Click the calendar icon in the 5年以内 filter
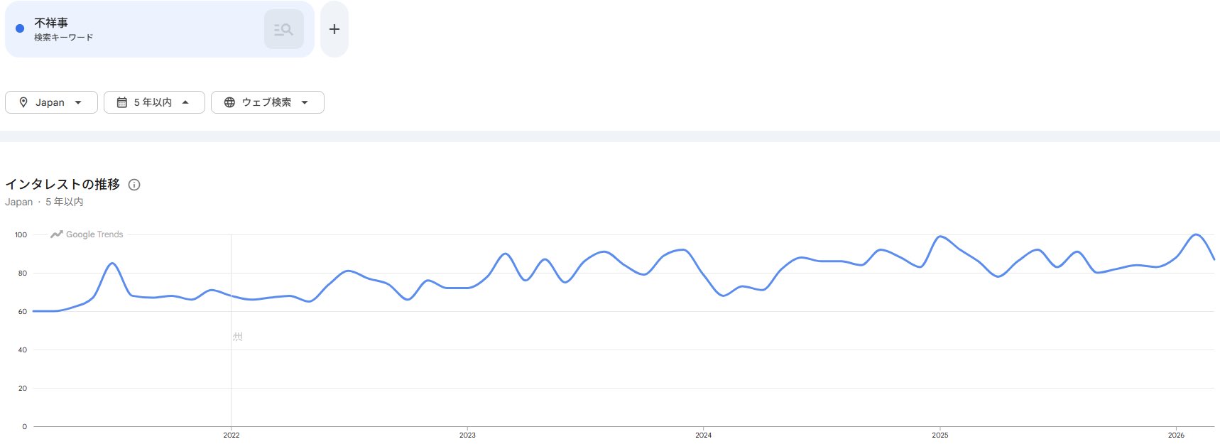 pos(122,102)
